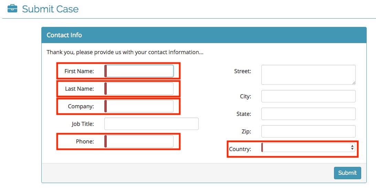Click the First Name label
The height and width of the screenshot is (192, 376).
[x=79, y=71]
